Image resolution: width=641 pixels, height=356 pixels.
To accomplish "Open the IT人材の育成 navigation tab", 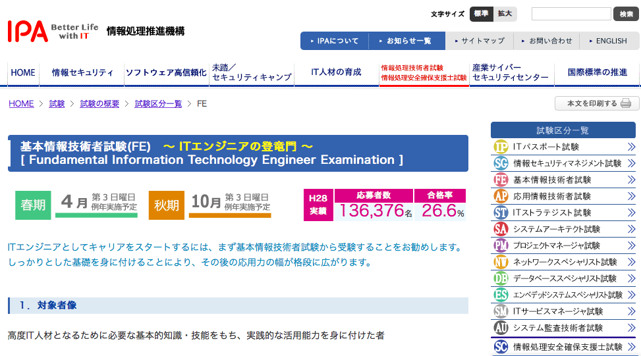I will pos(336,73).
